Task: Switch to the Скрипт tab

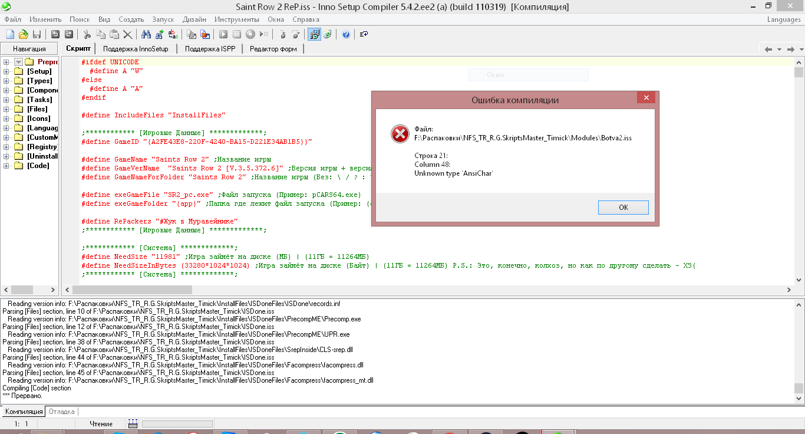Action: tap(78, 48)
